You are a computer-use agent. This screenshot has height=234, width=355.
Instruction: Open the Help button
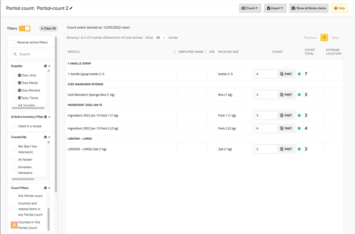339,8
